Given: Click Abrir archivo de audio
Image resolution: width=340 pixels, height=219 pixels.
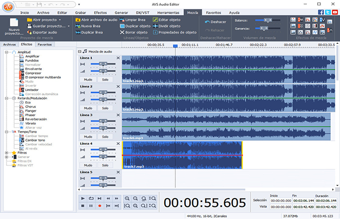Looking at the screenshot, I should click(96, 20).
